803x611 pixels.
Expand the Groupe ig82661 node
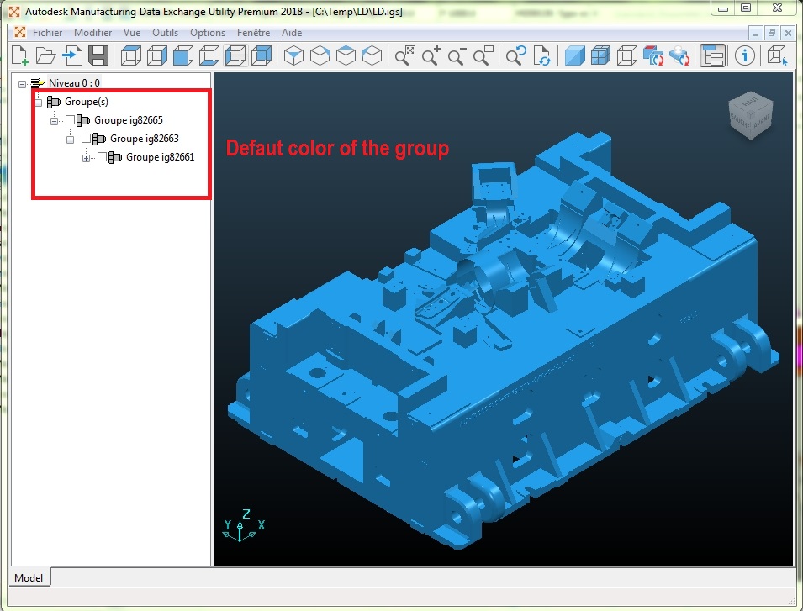(x=87, y=157)
